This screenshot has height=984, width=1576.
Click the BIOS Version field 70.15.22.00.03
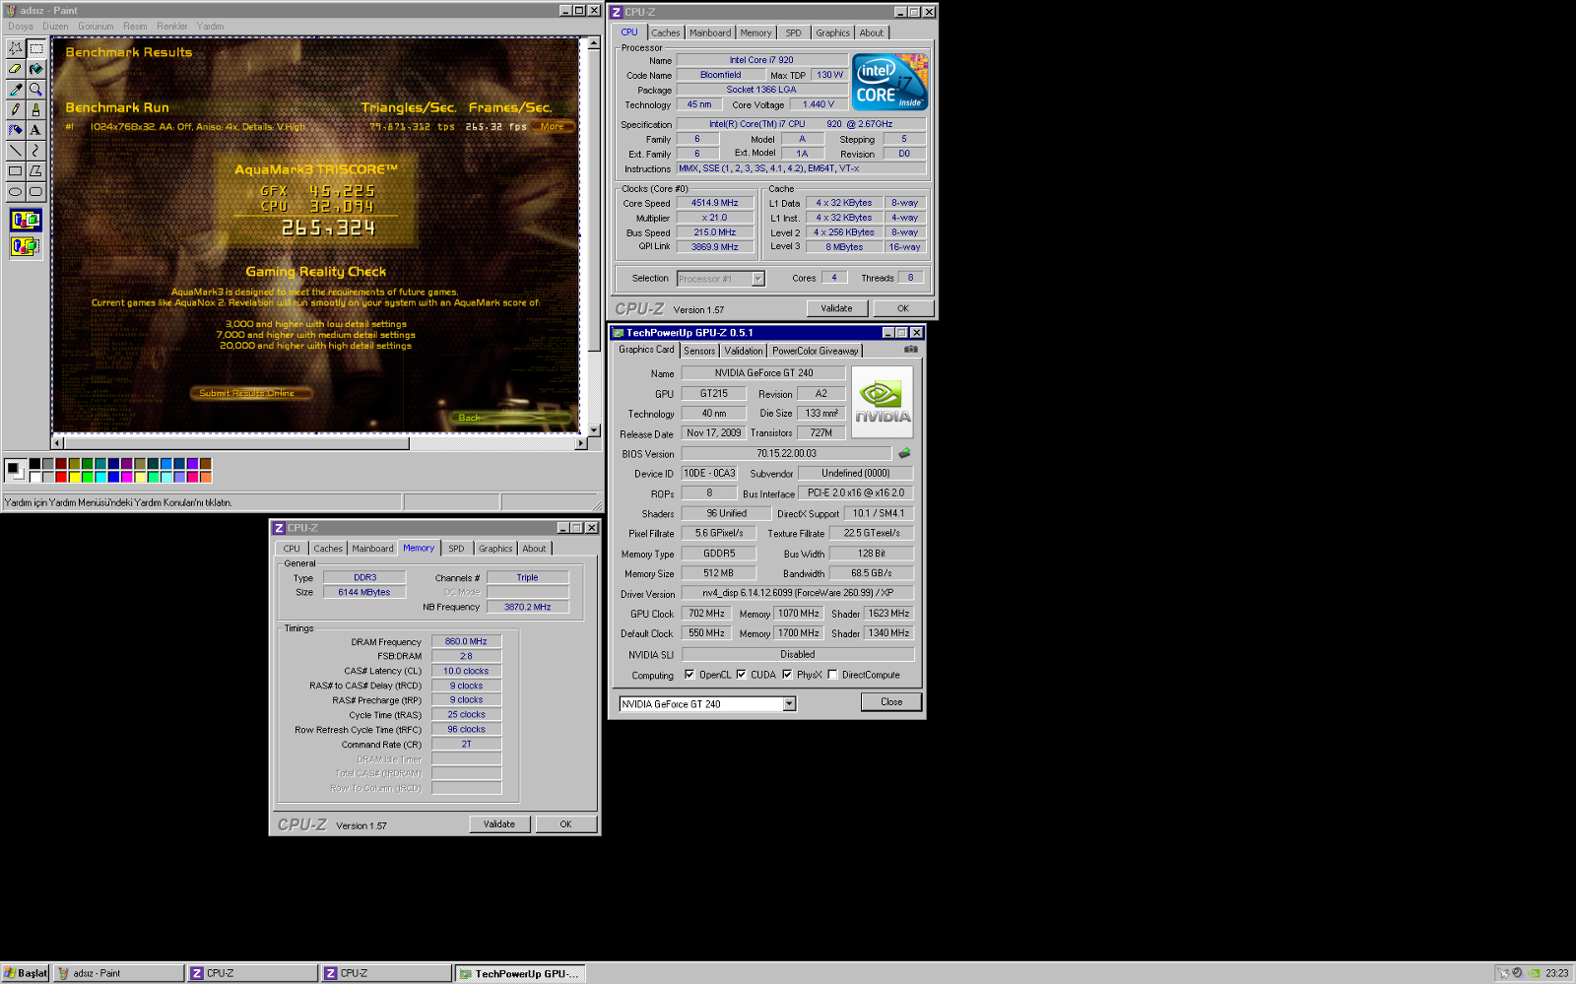[x=786, y=453]
